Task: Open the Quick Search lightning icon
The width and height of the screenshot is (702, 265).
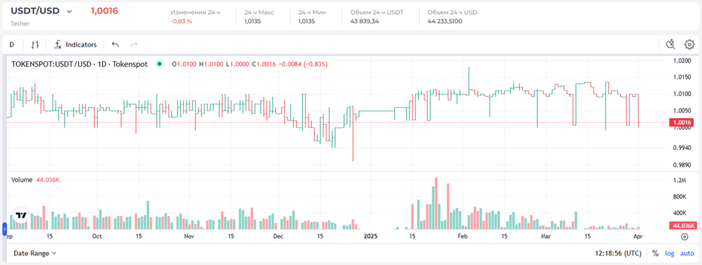Action: point(671,44)
